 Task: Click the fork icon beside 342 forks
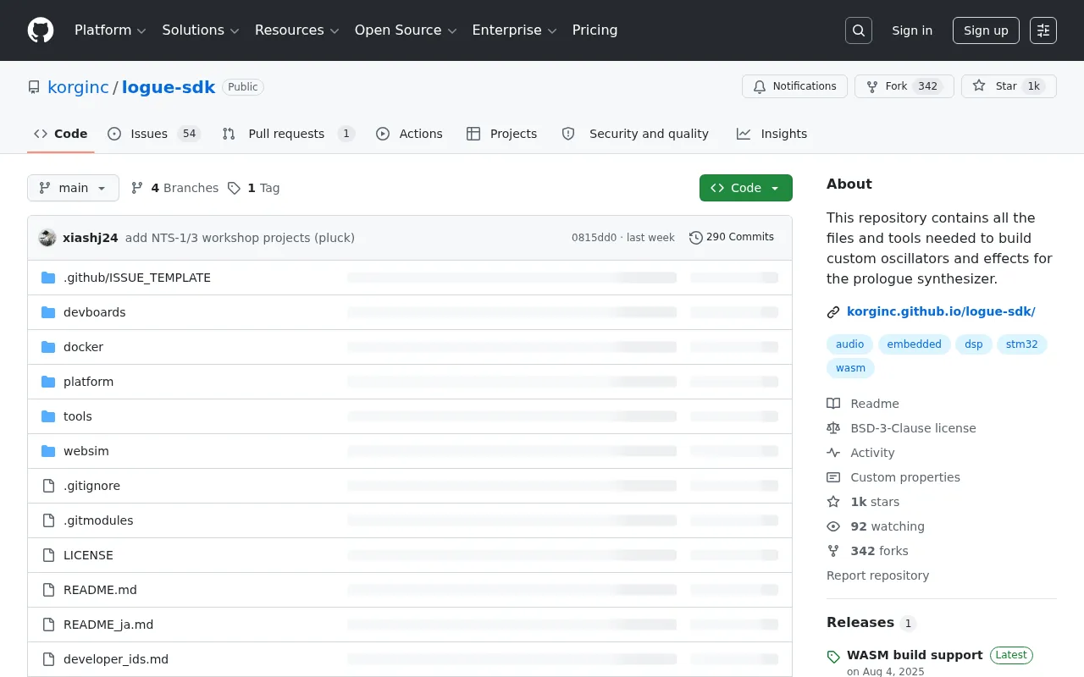click(833, 551)
